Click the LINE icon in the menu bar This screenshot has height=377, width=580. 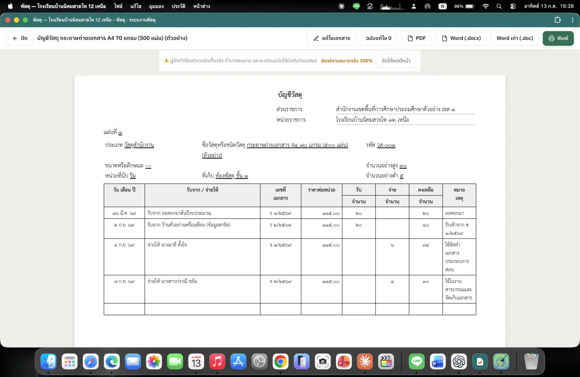coord(356,6)
